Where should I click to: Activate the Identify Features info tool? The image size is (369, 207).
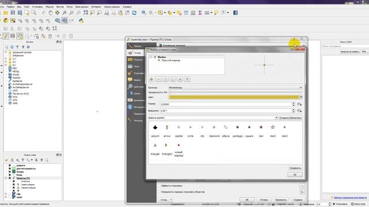(144, 13)
